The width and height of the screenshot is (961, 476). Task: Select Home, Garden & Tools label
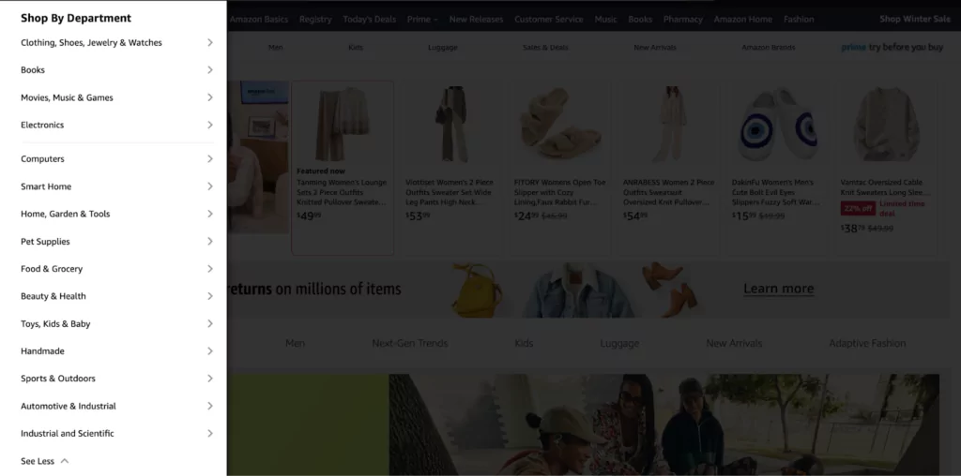(66, 215)
